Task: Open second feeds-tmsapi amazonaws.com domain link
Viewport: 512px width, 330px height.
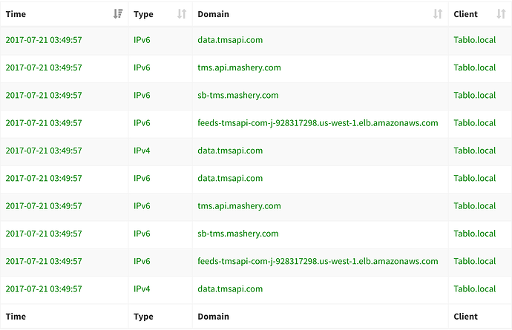Action: (318, 261)
